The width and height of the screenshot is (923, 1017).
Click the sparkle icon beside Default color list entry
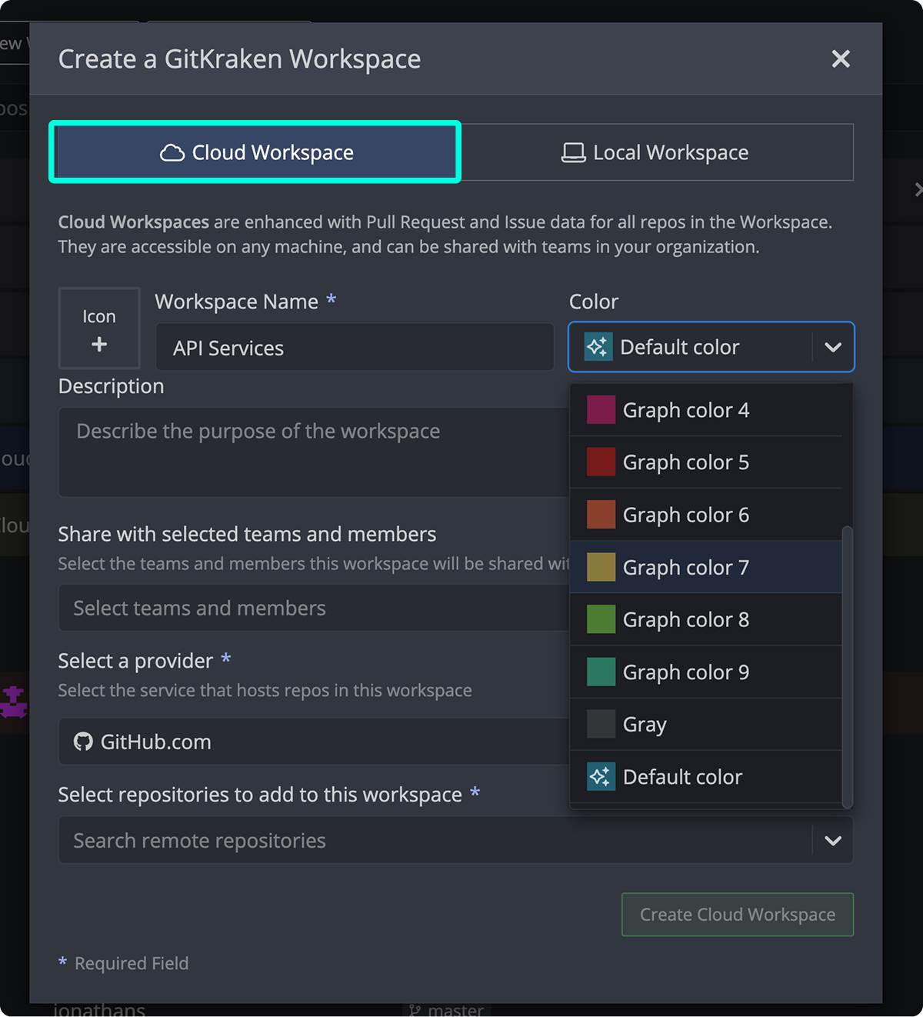click(x=600, y=776)
